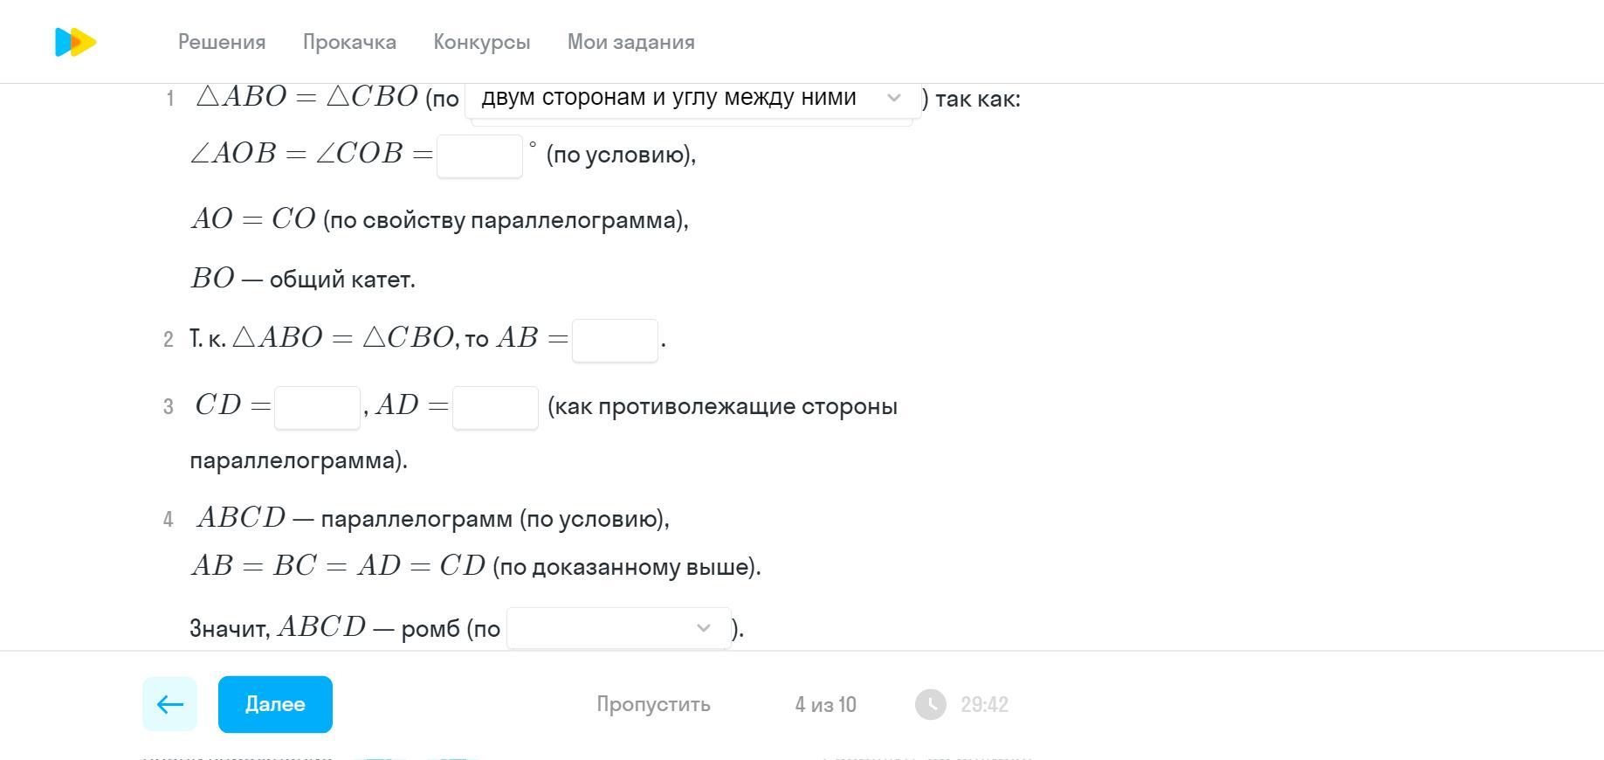
Task: Navigate to the Прокачка section
Action: (x=349, y=42)
